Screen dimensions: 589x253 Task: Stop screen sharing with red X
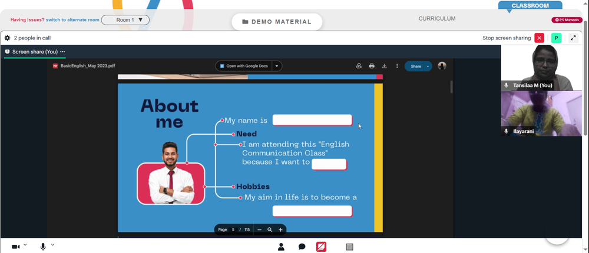(x=540, y=38)
